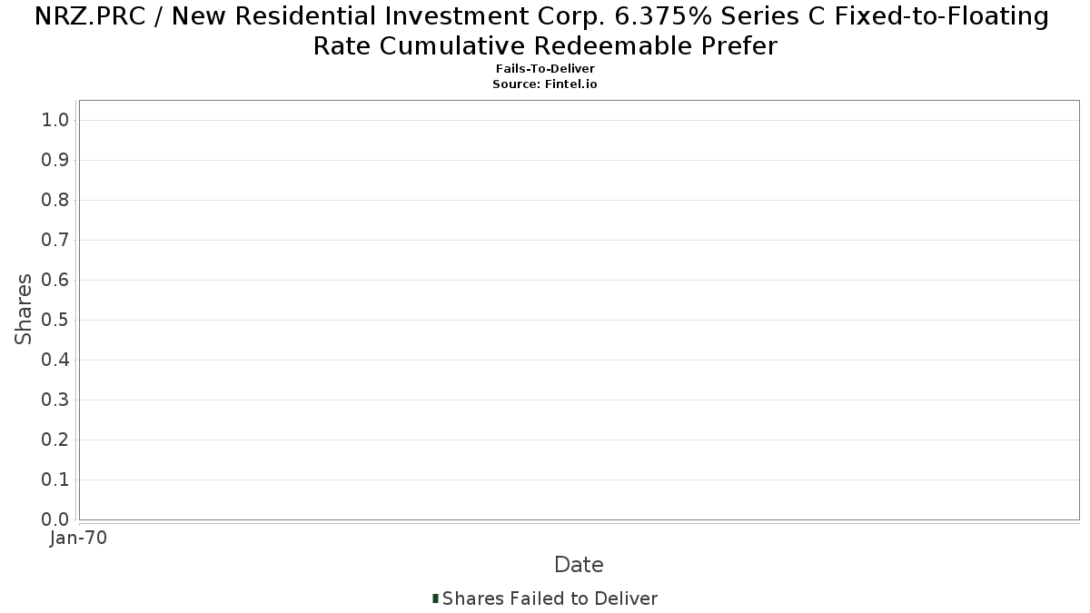Click the Shares y-axis title

point(24,310)
